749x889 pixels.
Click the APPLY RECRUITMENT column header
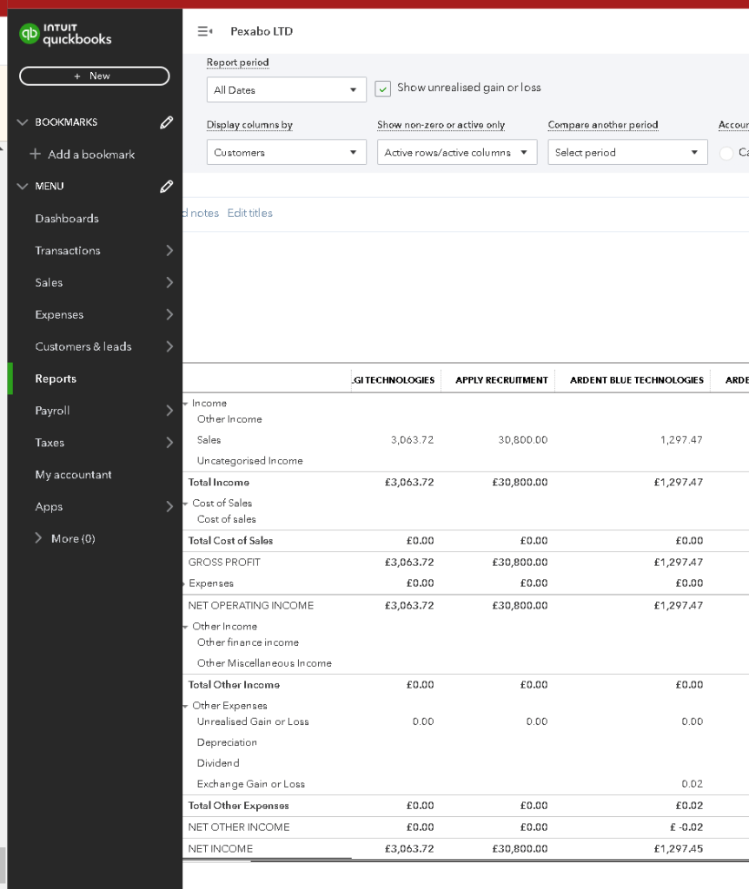click(x=501, y=380)
